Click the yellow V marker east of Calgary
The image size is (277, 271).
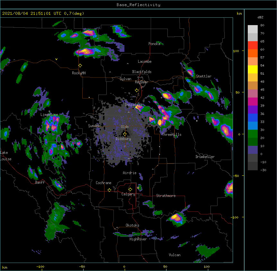(138, 188)
